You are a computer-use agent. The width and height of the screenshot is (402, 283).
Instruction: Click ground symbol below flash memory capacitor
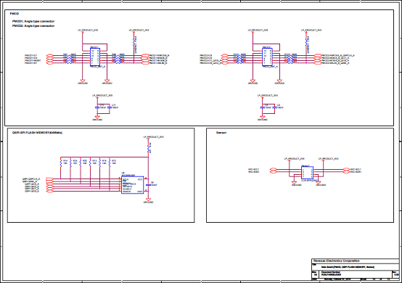coord(148,200)
